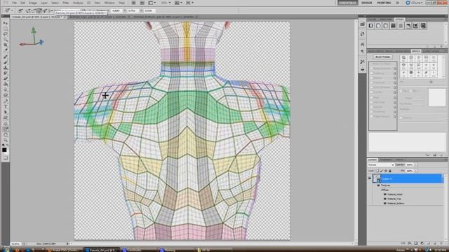Viewport: 449px width, 252px height.
Task: Select the Type tool
Action: pyautogui.click(x=5, y=107)
